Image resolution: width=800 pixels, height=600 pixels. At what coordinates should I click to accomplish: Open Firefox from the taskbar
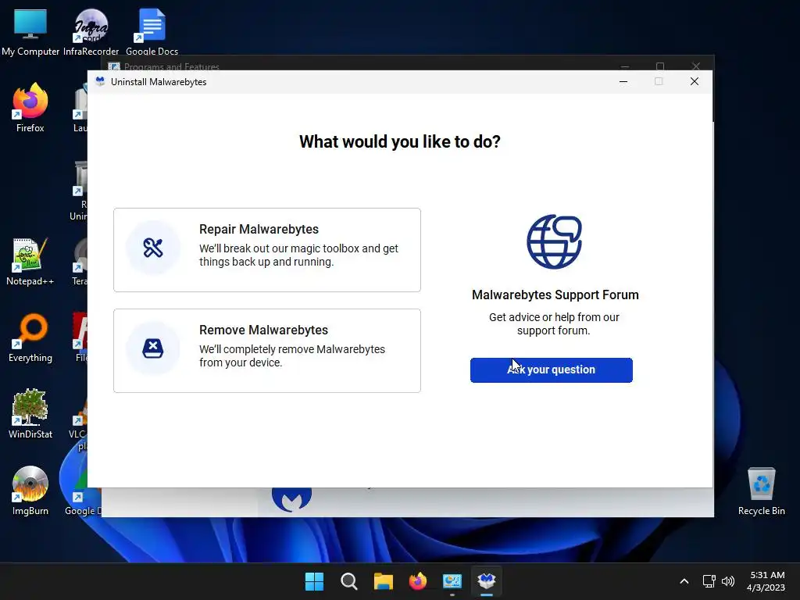pos(418,581)
